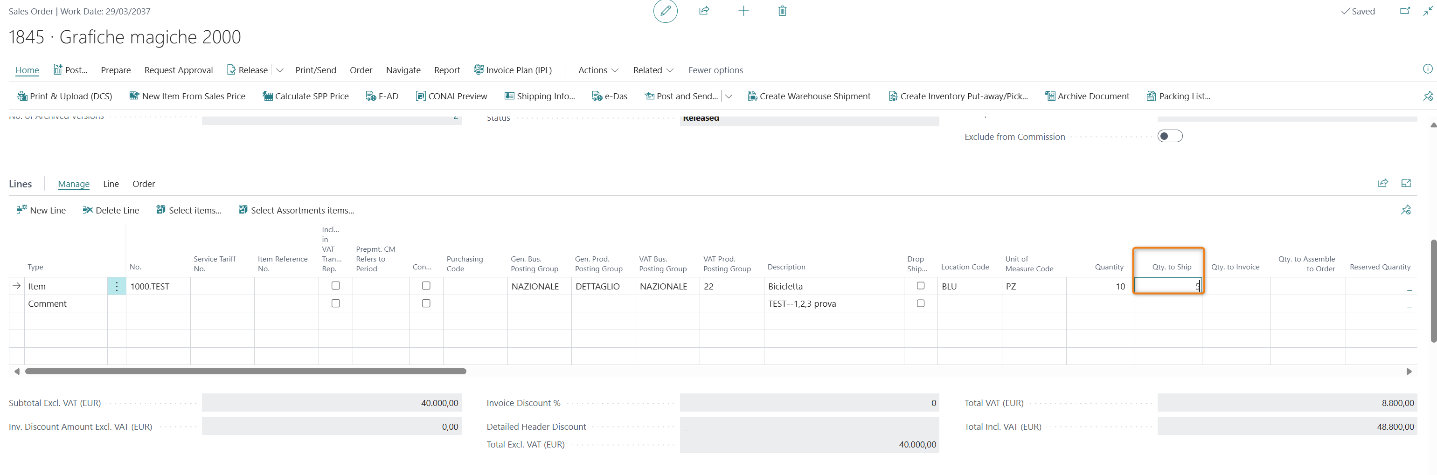Click New Item From Sales Price
The width and height of the screenshot is (1437, 475).
187,96
